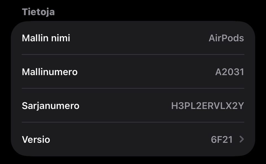266x164 pixels.
Task: Click the divider below Mallinumero row
Action: click(133, 88)
